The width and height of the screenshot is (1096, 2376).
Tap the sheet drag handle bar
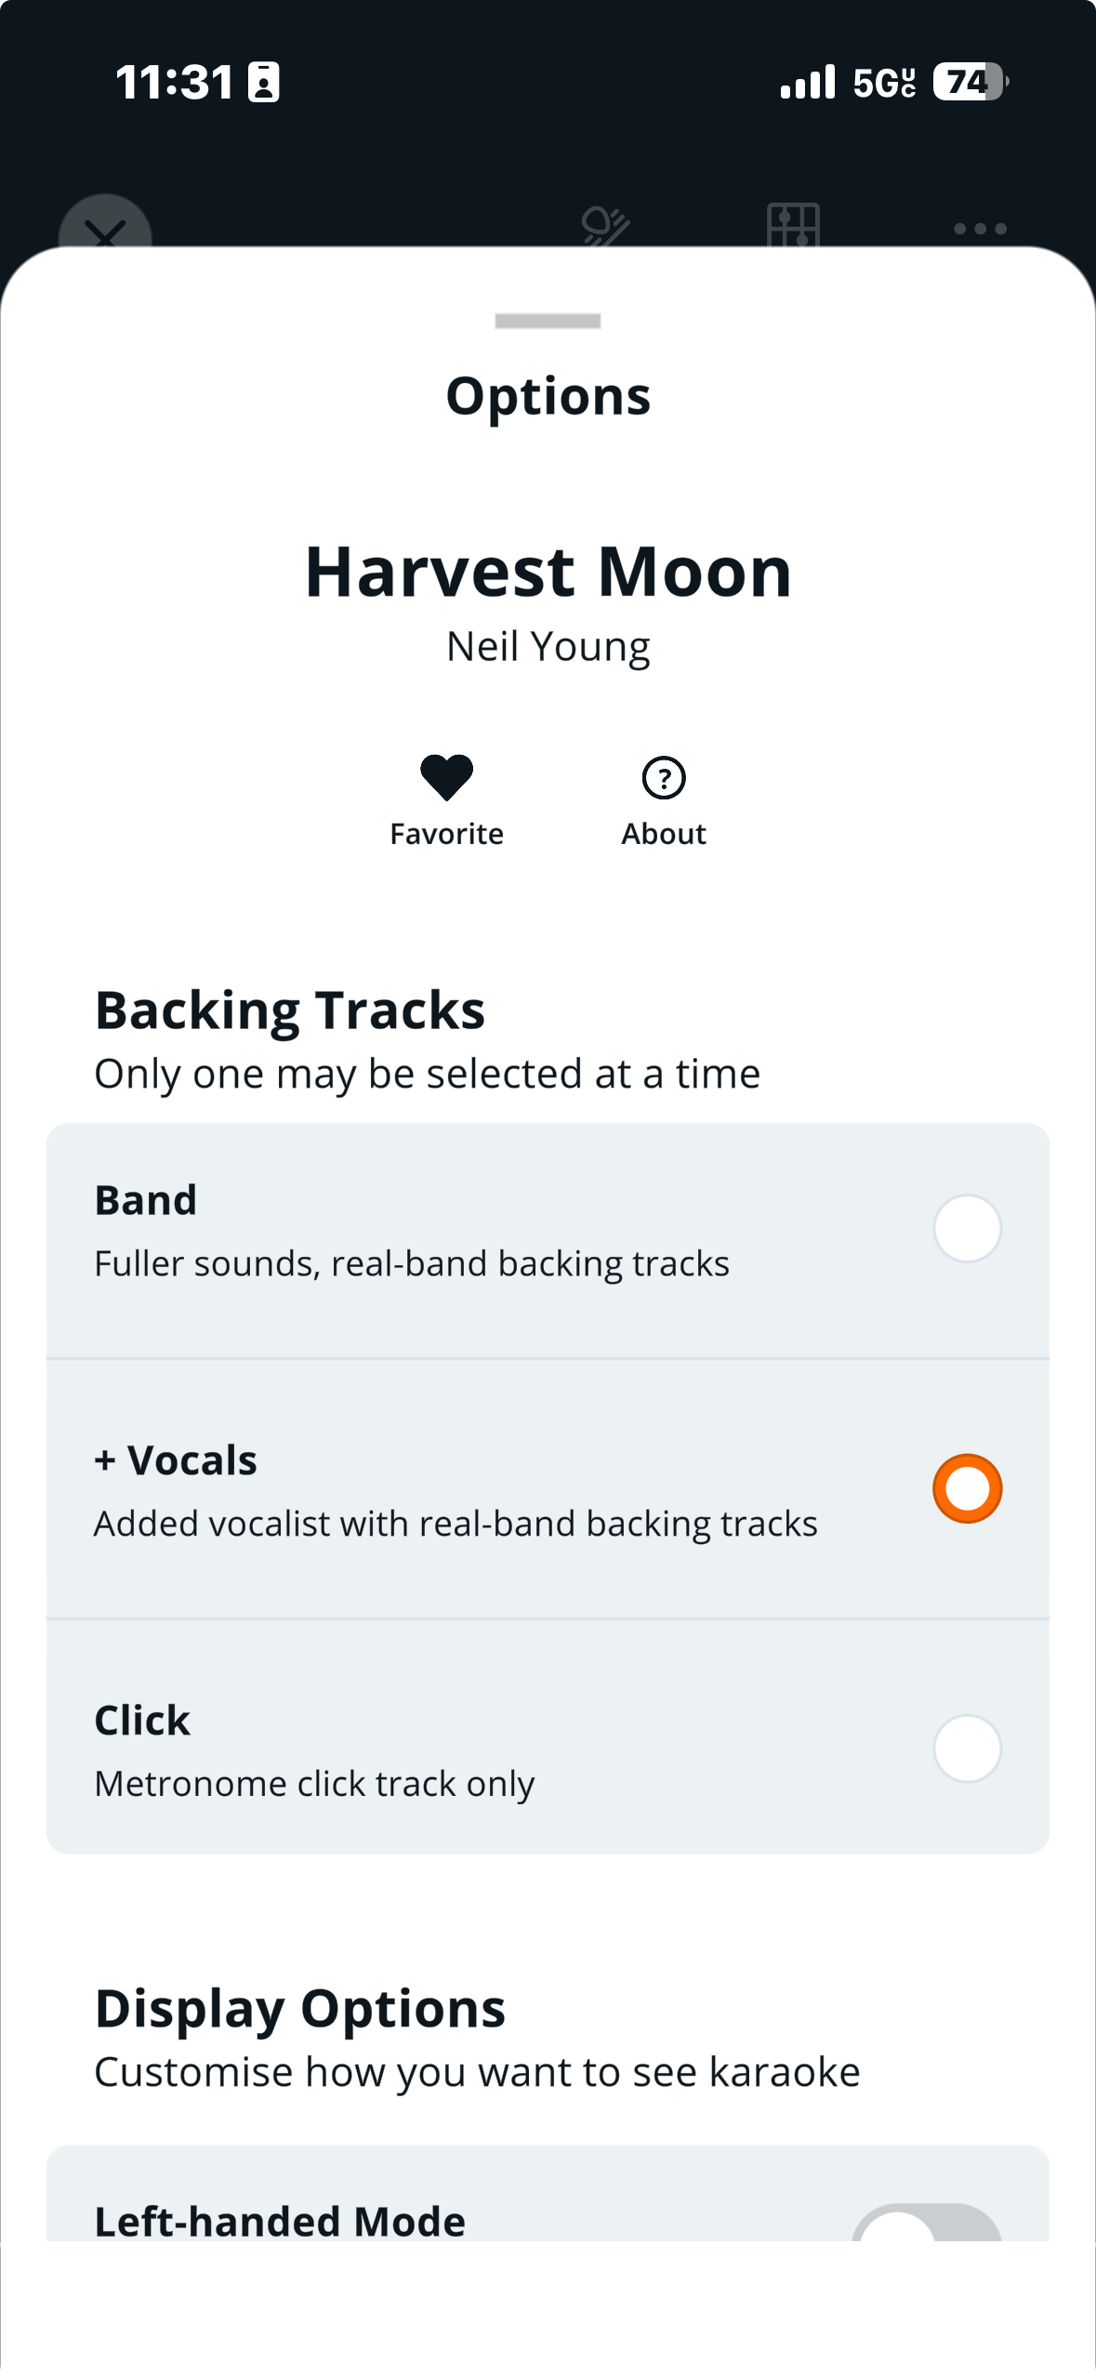[x=548, y=321]
